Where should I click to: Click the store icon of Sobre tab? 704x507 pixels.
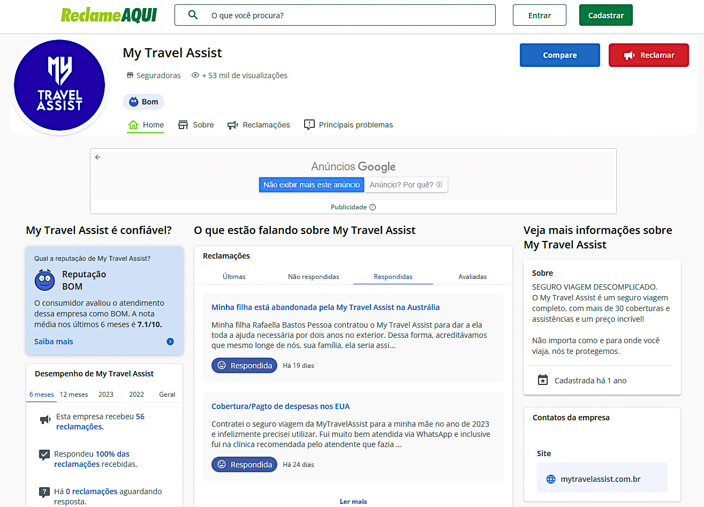coord(183,125)
